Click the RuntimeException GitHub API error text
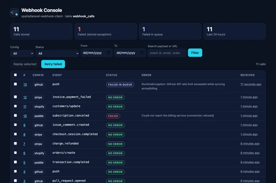This screenshot has width=276, height=183. coord(183,86)
